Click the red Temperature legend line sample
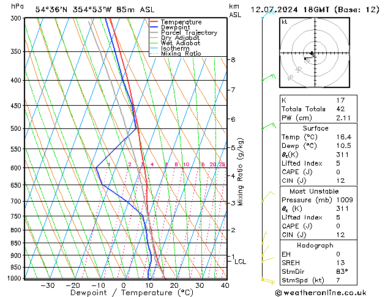This screenshot has height=297, width=385. point(154,21)
